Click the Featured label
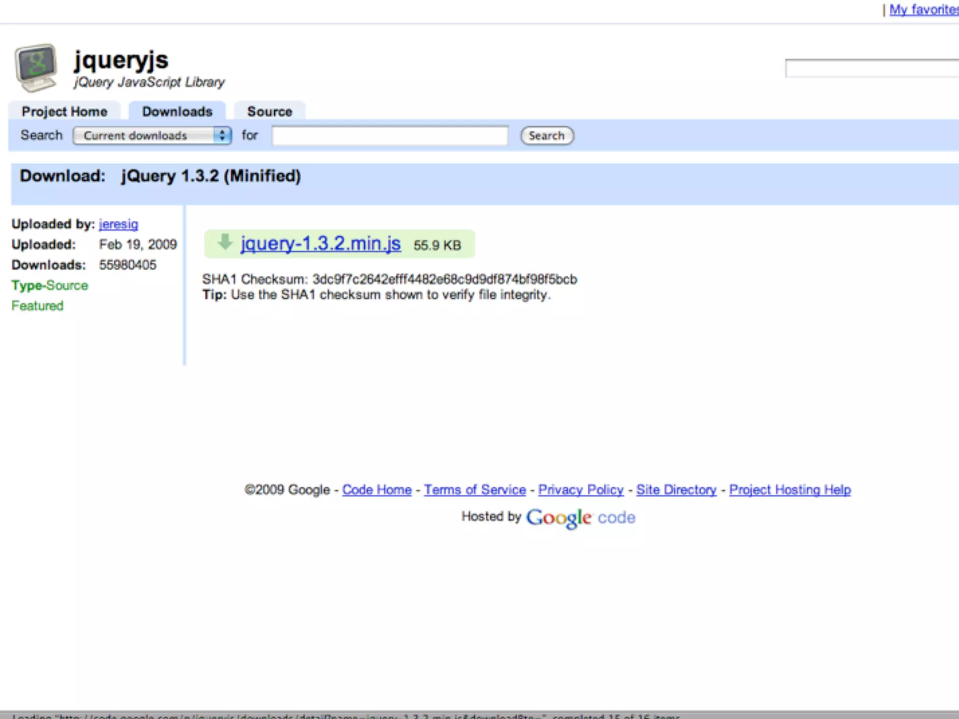959x719 pixels. pos(37,306)
